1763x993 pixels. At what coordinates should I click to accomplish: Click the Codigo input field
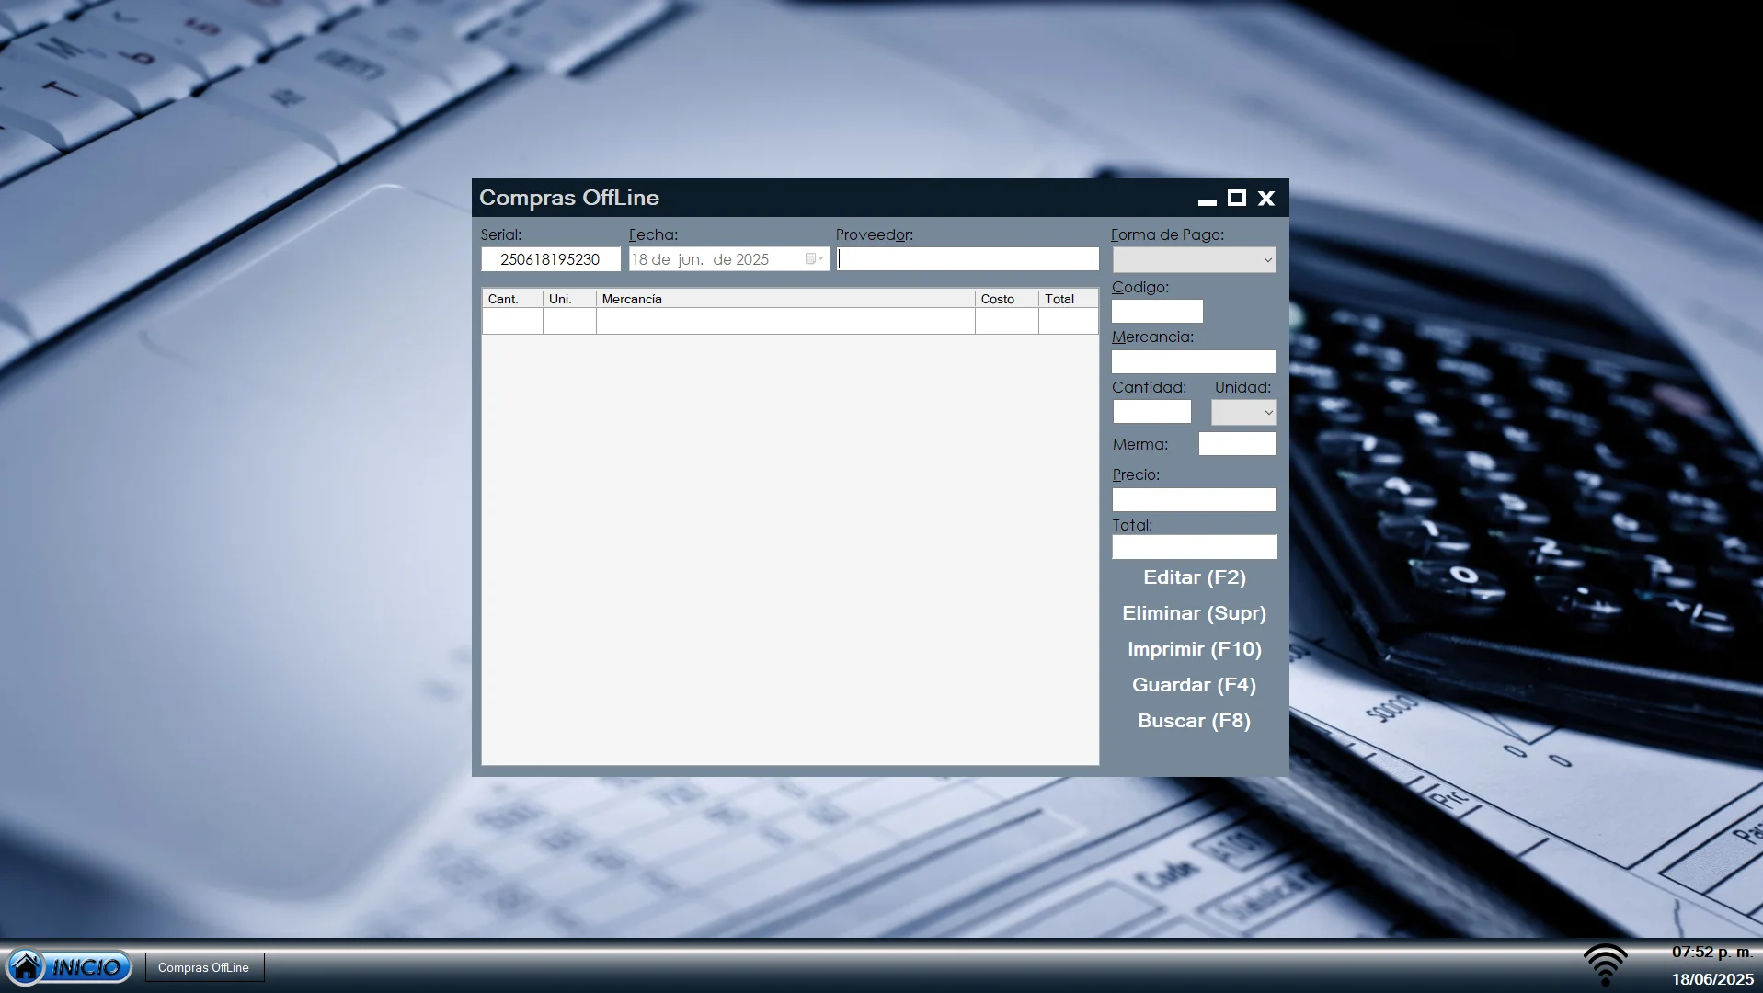(1157, 311)
